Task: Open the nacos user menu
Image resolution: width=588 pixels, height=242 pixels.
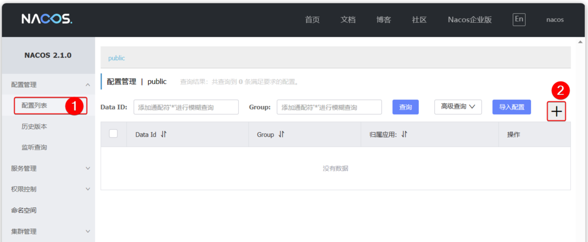Action: pos(555,19)
